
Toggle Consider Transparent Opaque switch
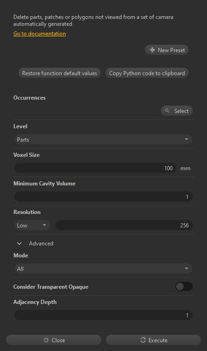(x=184, y=286)
